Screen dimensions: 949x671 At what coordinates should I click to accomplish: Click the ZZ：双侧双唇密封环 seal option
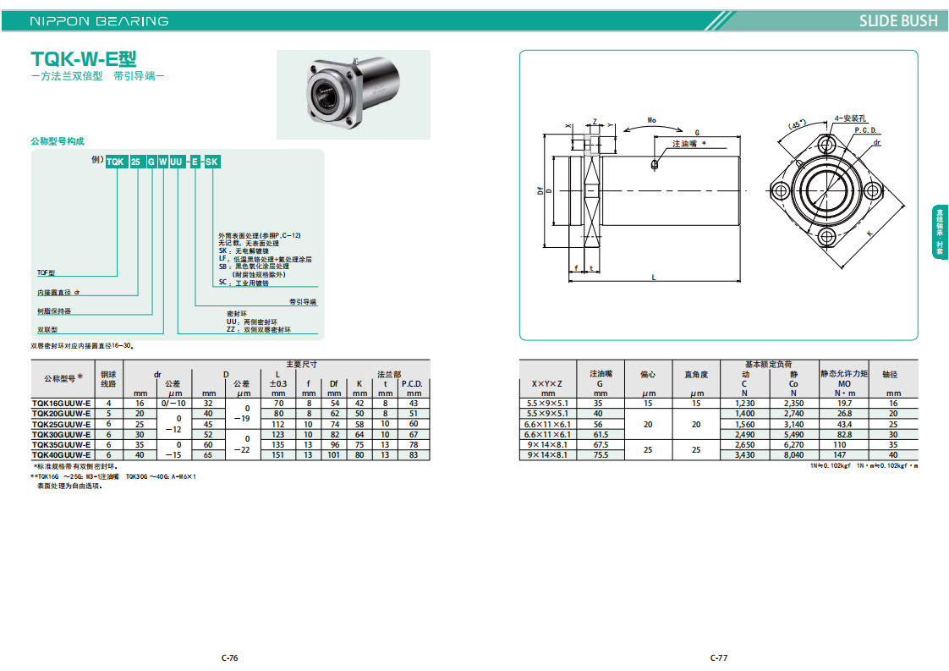pos(259,329)
